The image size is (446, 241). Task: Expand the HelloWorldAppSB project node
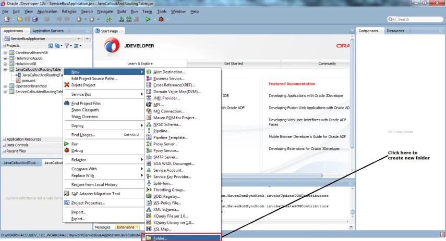point(5,58)
